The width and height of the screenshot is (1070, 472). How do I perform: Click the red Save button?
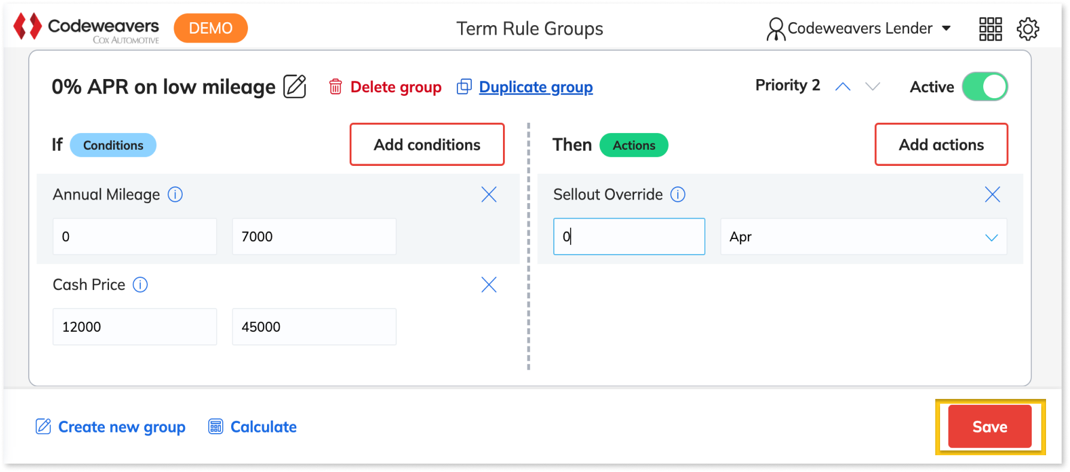pos(990,426)
